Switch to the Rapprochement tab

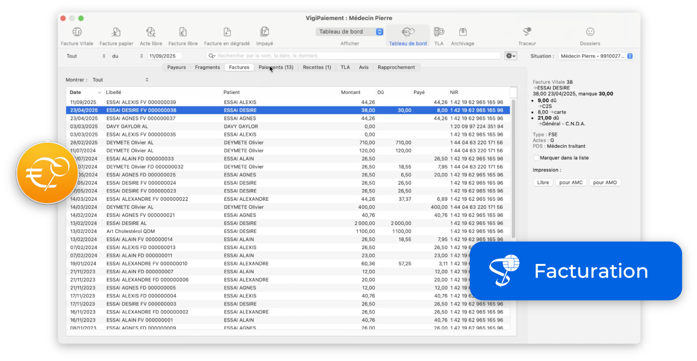coord(396,67)
